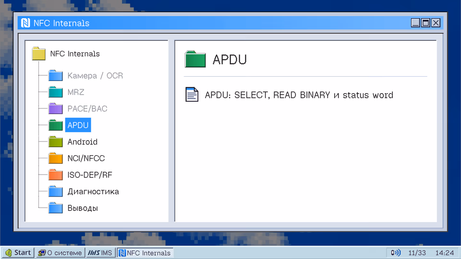Select MRZ in the tree
The height and width of the screenshot is (259, 461).
point(76,92)
